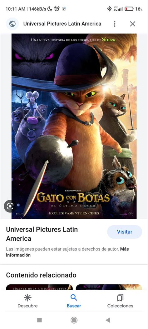
Task: Open the three-dot options menu
Action: (x=115, y=24)
